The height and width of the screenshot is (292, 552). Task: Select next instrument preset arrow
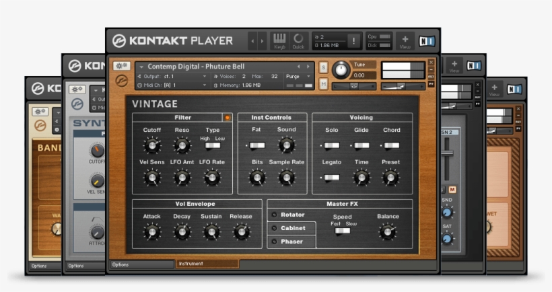click(x=308, y=67)
